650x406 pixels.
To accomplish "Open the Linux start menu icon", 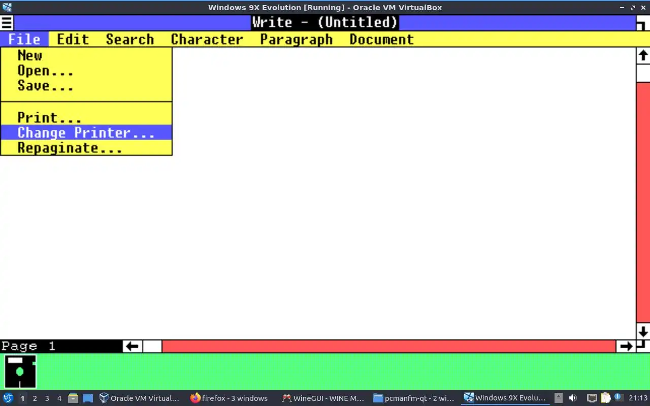I will coord(8,398).
